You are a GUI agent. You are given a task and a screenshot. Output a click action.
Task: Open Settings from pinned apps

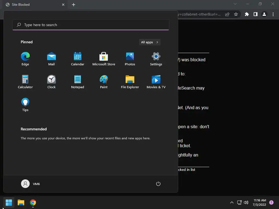pyautogui.click(x=156, y=59)
